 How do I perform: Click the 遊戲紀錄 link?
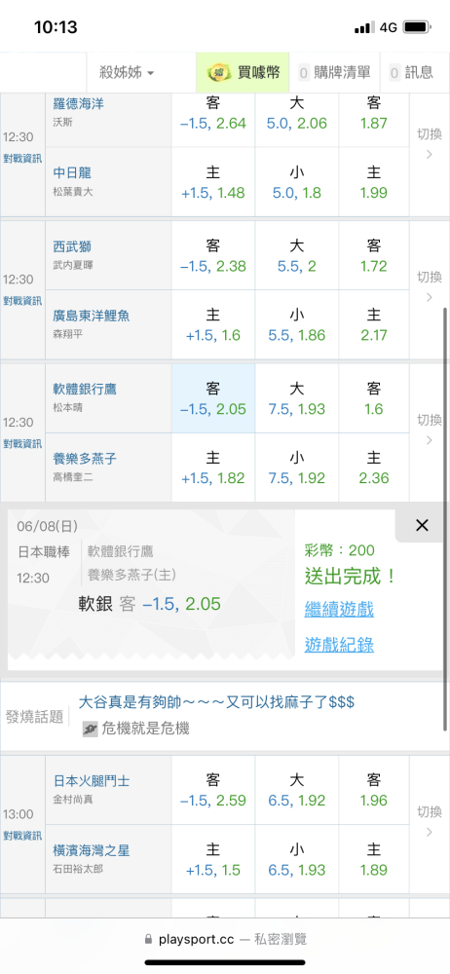339,645
